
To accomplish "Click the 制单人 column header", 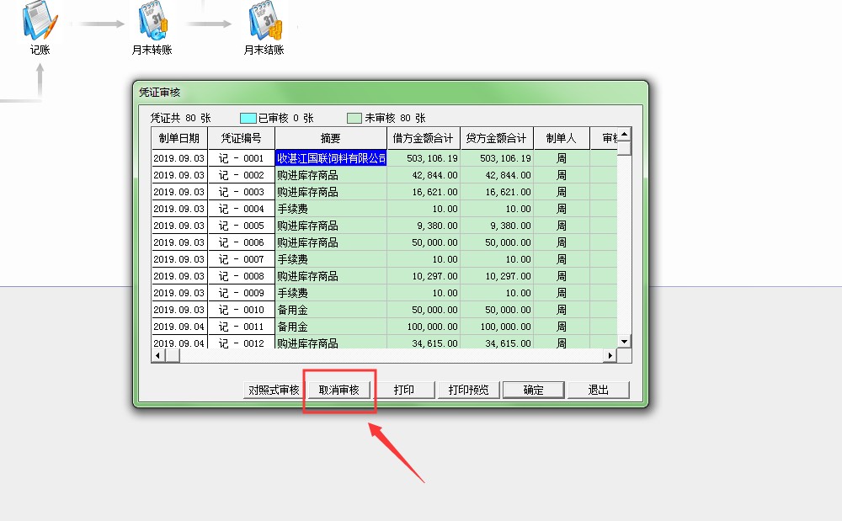I will point(562,138).
